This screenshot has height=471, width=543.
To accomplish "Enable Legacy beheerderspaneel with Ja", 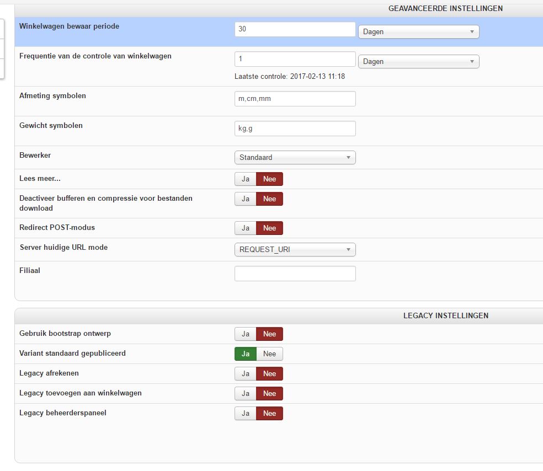I will [x=246, y=413].
